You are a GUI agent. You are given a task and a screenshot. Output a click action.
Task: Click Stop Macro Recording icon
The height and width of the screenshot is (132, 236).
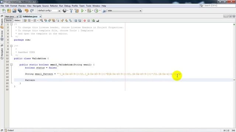pyautogui.click(x=88, y=21)
